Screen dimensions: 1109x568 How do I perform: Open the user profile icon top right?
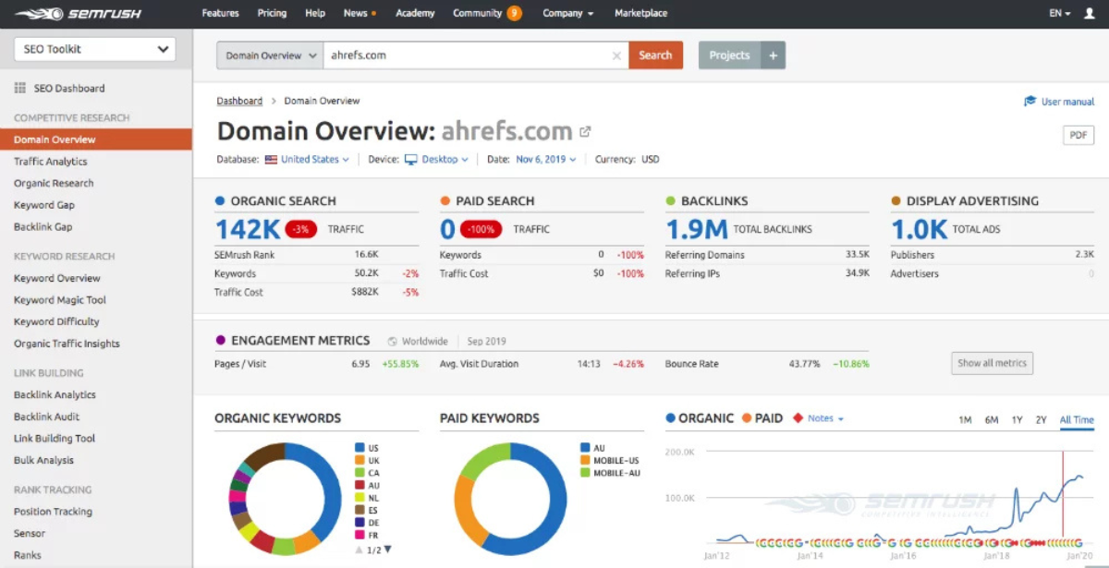coord(1091,13)
